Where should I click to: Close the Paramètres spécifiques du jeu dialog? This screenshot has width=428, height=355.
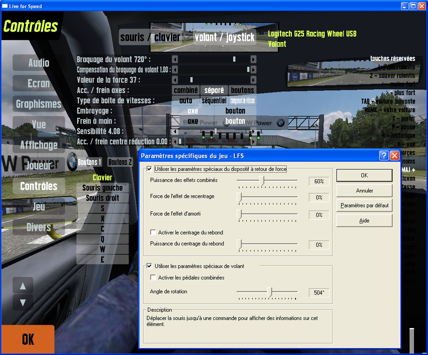tap(394, 156)
